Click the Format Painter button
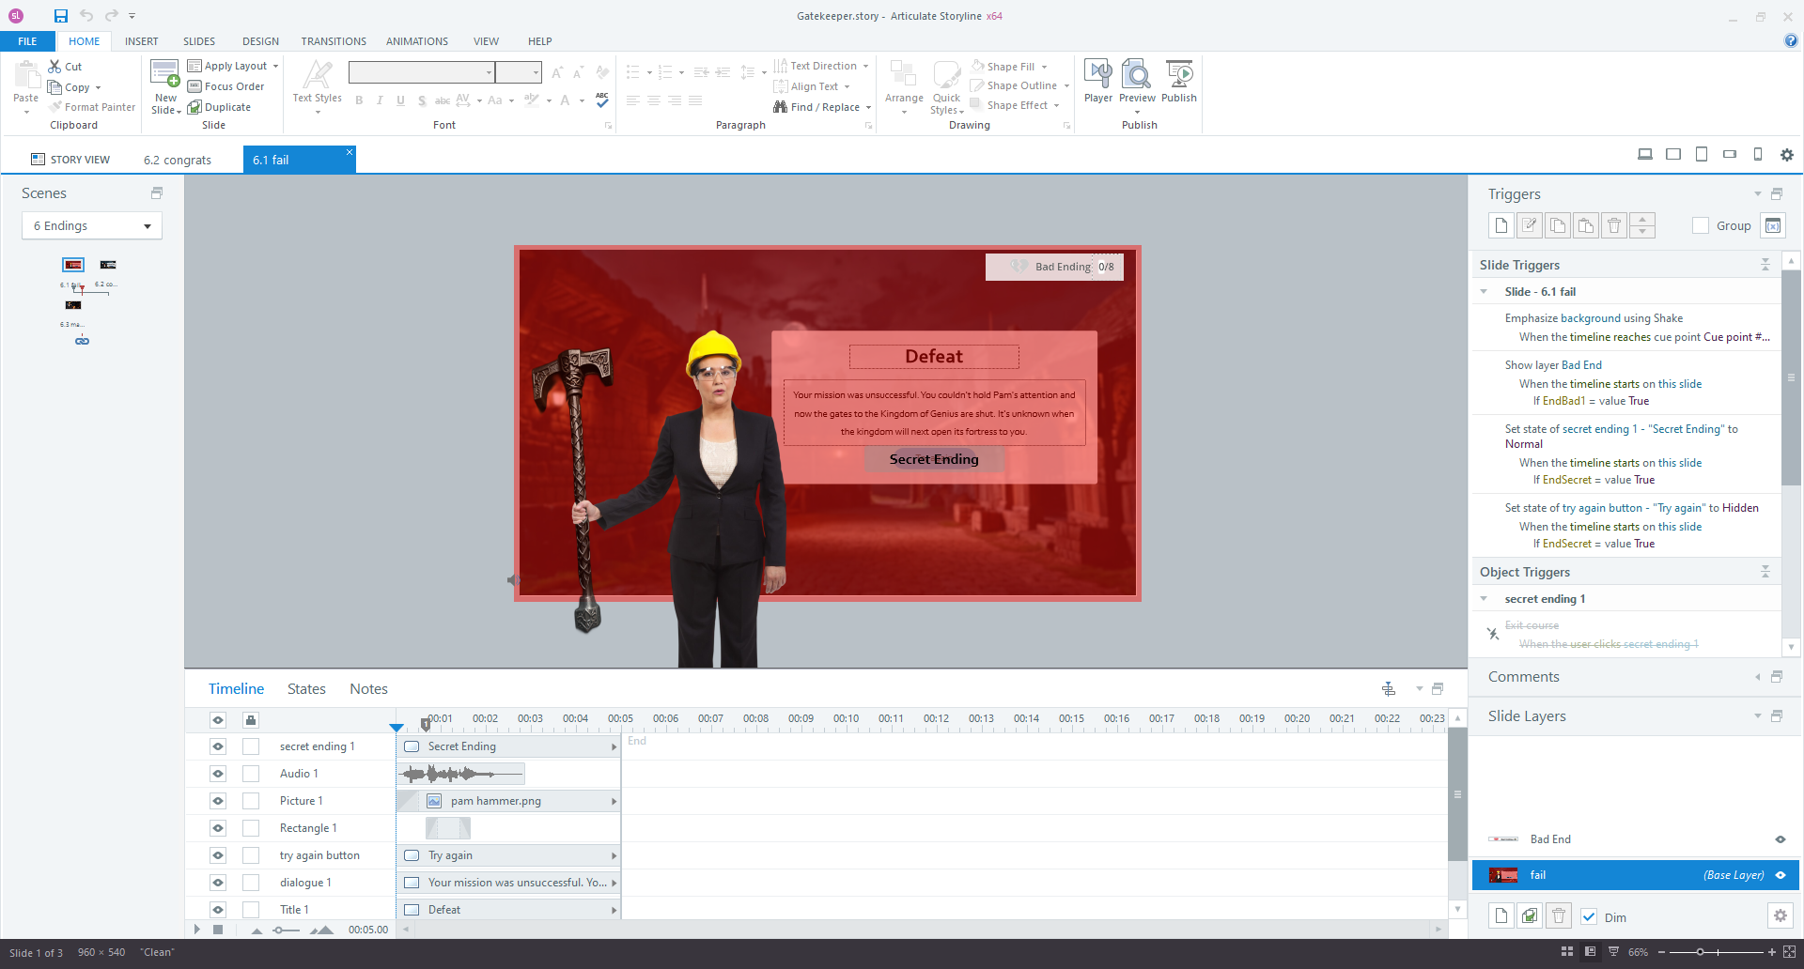 click(x=92, y=107)
